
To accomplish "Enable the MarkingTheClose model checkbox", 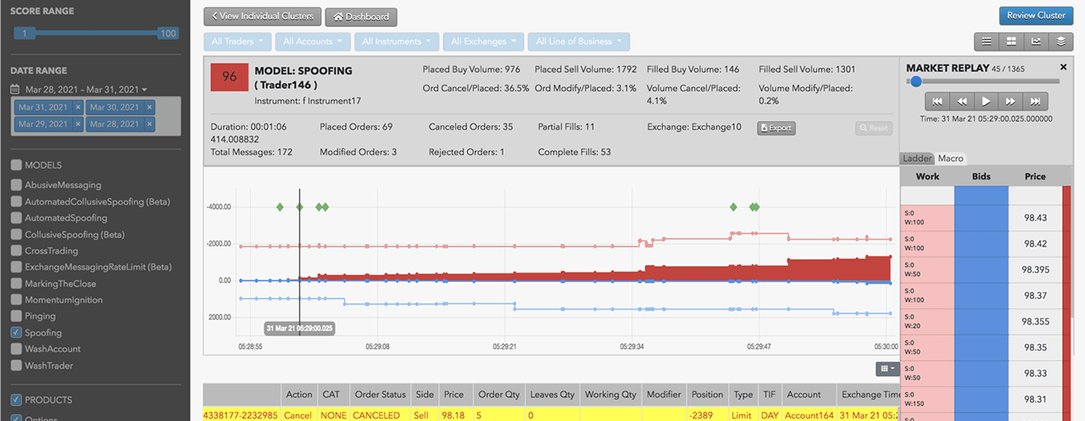I will (16, 284).
